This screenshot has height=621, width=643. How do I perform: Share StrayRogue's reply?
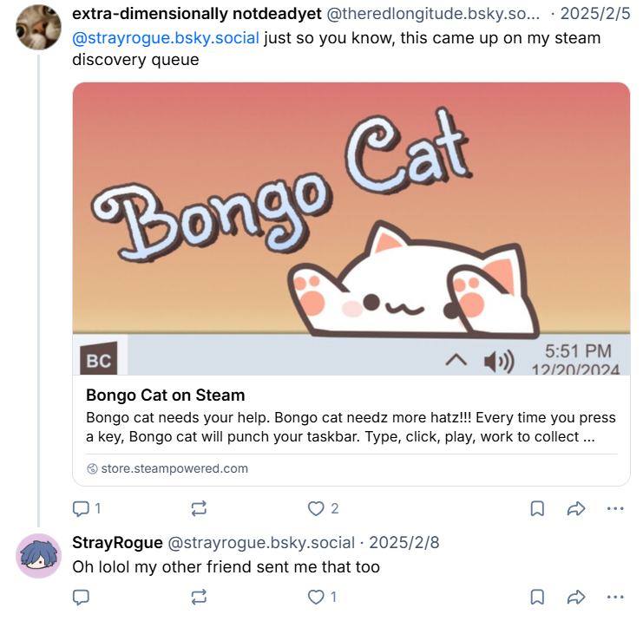point(576,597)
